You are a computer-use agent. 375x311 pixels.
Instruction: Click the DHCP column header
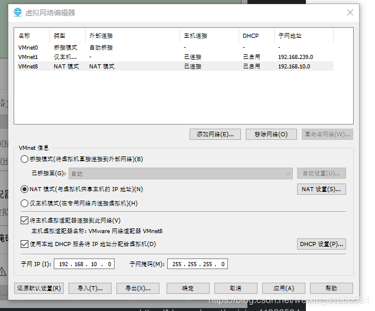(x=256, y=35)
